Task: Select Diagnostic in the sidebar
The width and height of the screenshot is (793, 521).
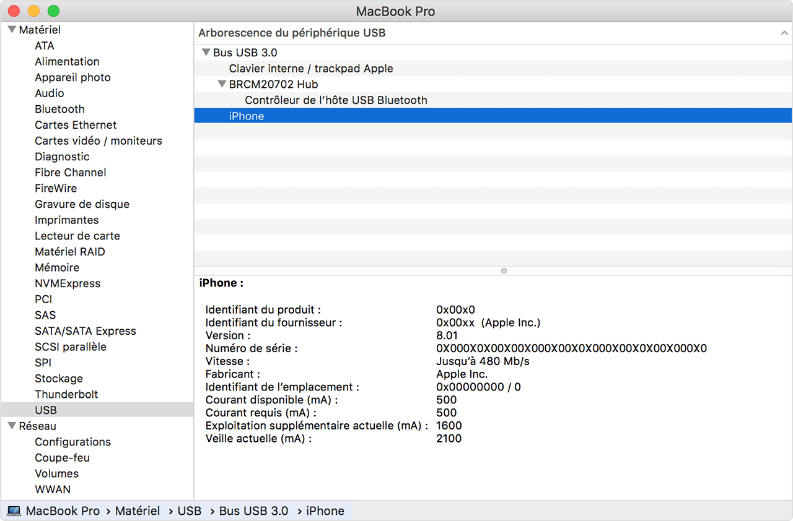Action: point(62,157)
